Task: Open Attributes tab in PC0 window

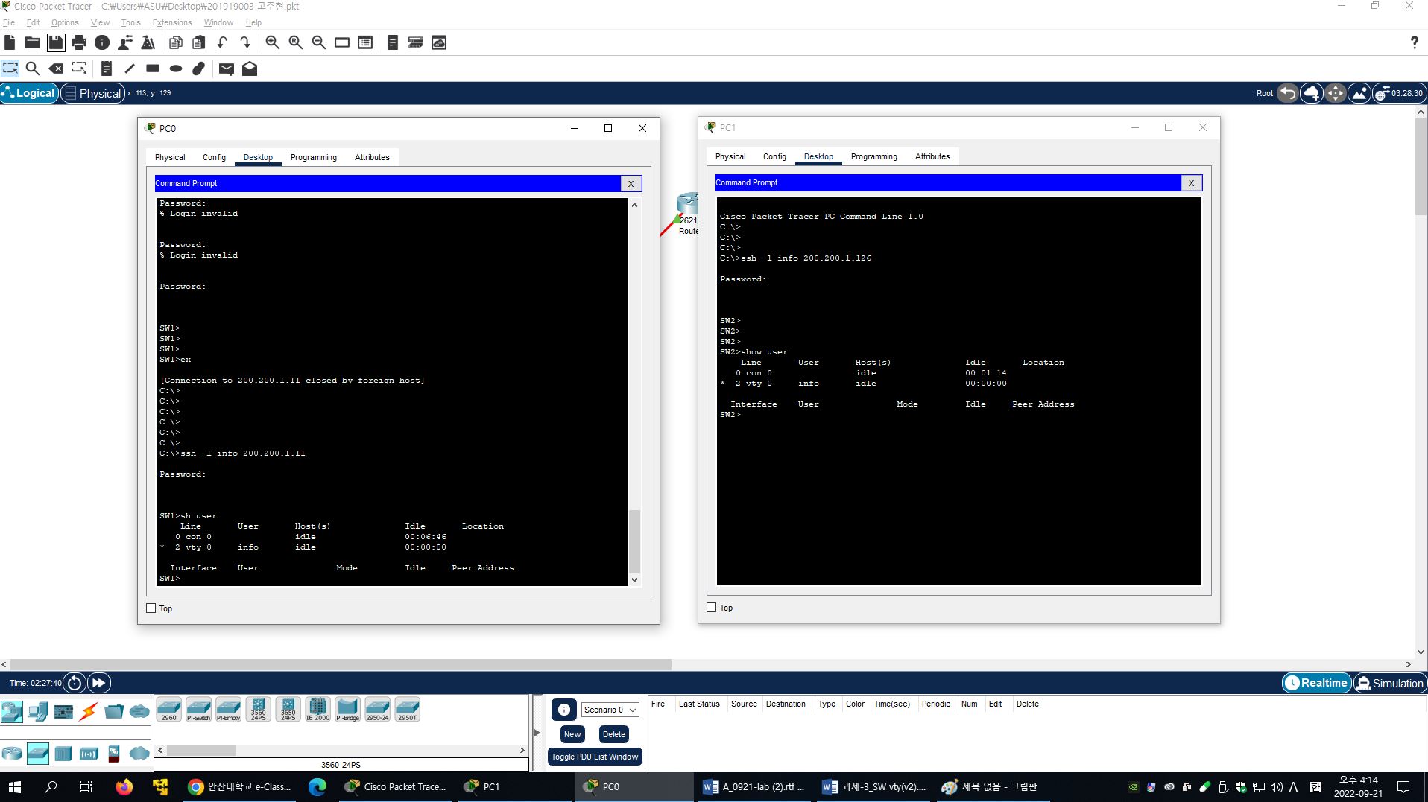Action: (x=372, y=157)
